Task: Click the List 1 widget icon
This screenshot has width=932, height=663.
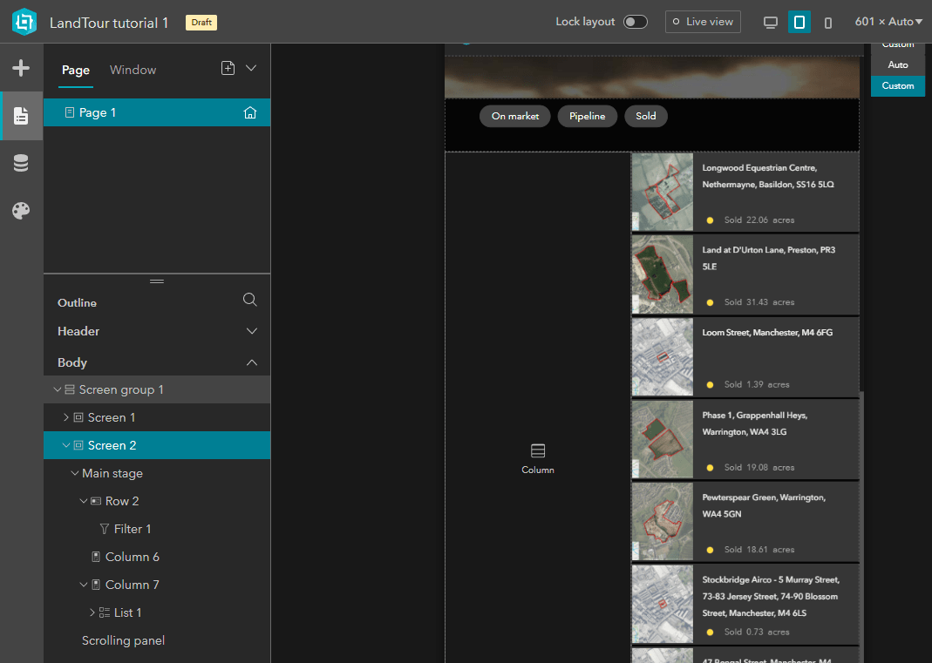Action: click(105, 612)
